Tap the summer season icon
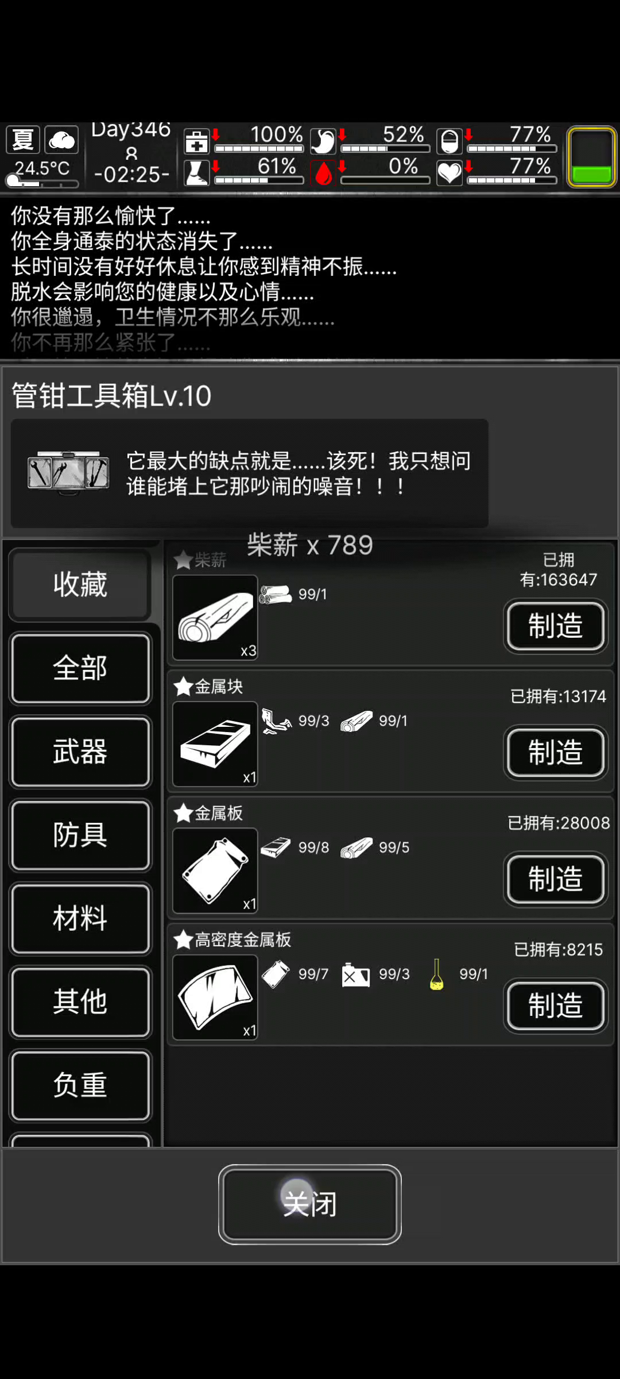This screenshot has height=1379, width=620. point(23,140)
